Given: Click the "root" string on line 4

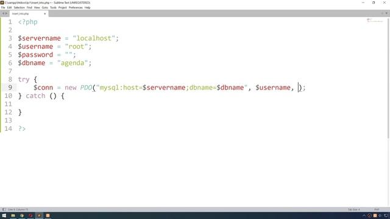Looking at the screenshot, I should pos(76,46).
